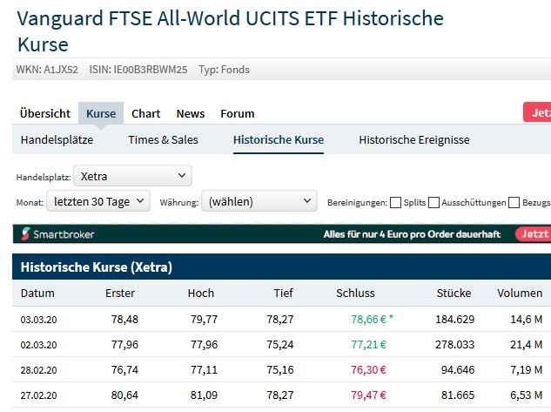Expand the Monat 'letzten 30 Tage' dropdown
This screenshot has width=551, height=412.
(x=98, y=201)
